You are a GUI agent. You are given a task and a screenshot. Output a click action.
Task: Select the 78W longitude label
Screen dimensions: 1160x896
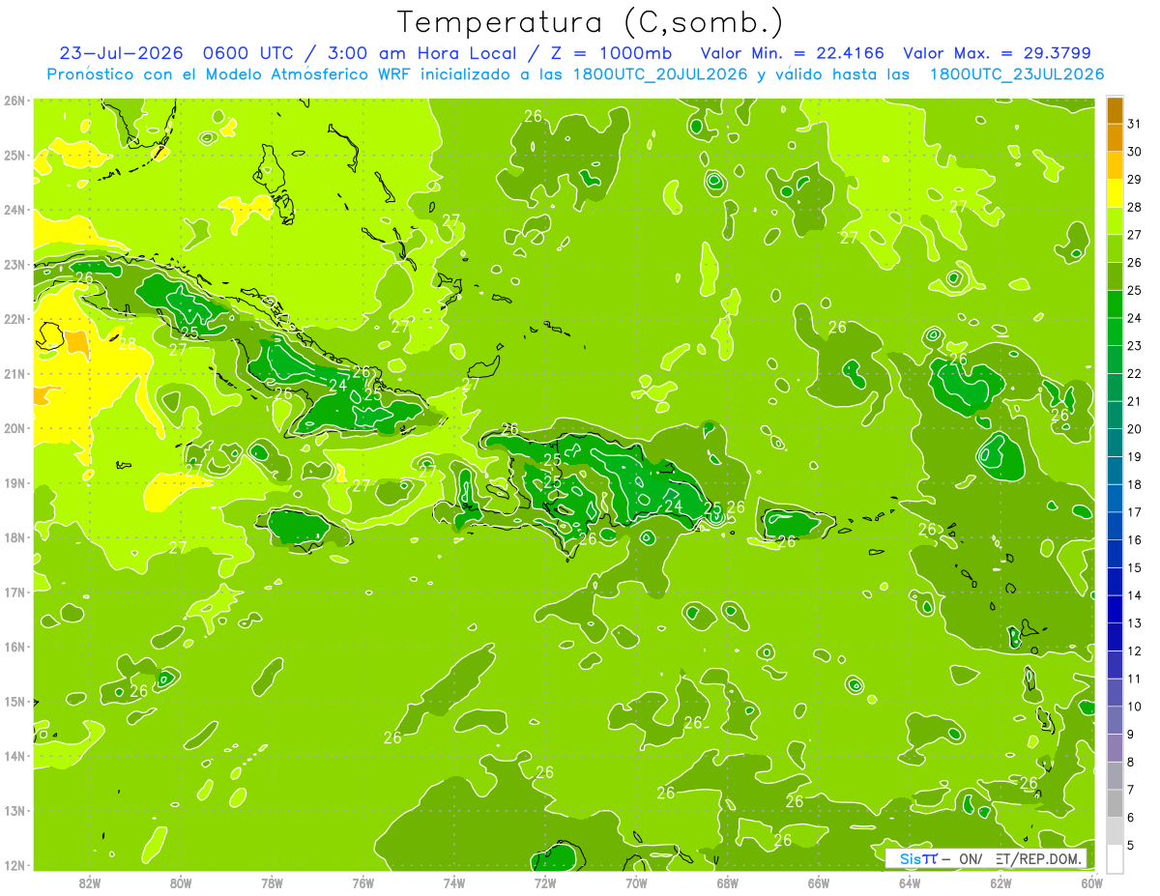(272, 882)
